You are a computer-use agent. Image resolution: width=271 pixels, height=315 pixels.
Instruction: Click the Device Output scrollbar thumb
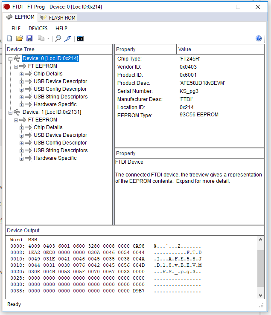(x=260, y=269)
